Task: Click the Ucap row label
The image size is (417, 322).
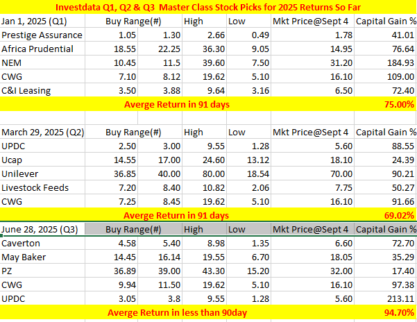Action: point(42,160)
